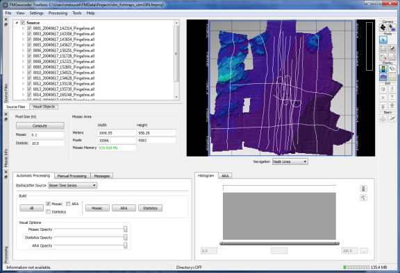This screenshot has width=400, height=273.
Task: Click the curved path tool with green and red dots
Action: point(383,57)
